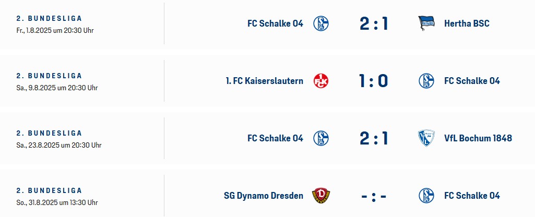Open the 1. FC Kaiserslautern team link
This screenshot has height=217, width=535.
[x=265, y=81]
